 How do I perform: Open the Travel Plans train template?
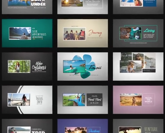83,100
